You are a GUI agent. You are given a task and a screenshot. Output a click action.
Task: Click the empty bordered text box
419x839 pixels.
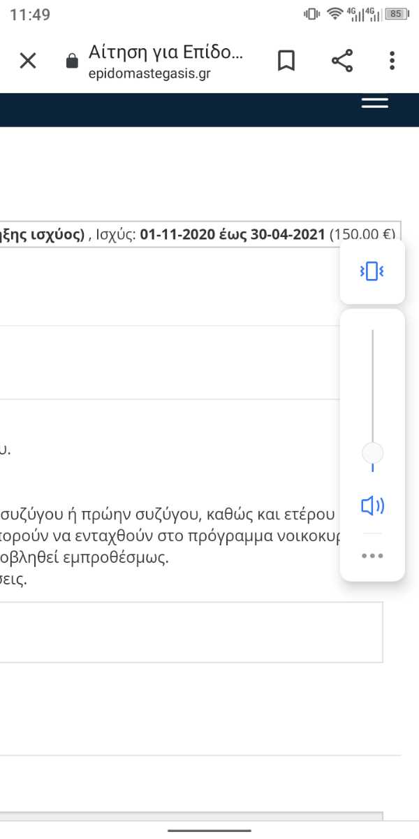191,632
